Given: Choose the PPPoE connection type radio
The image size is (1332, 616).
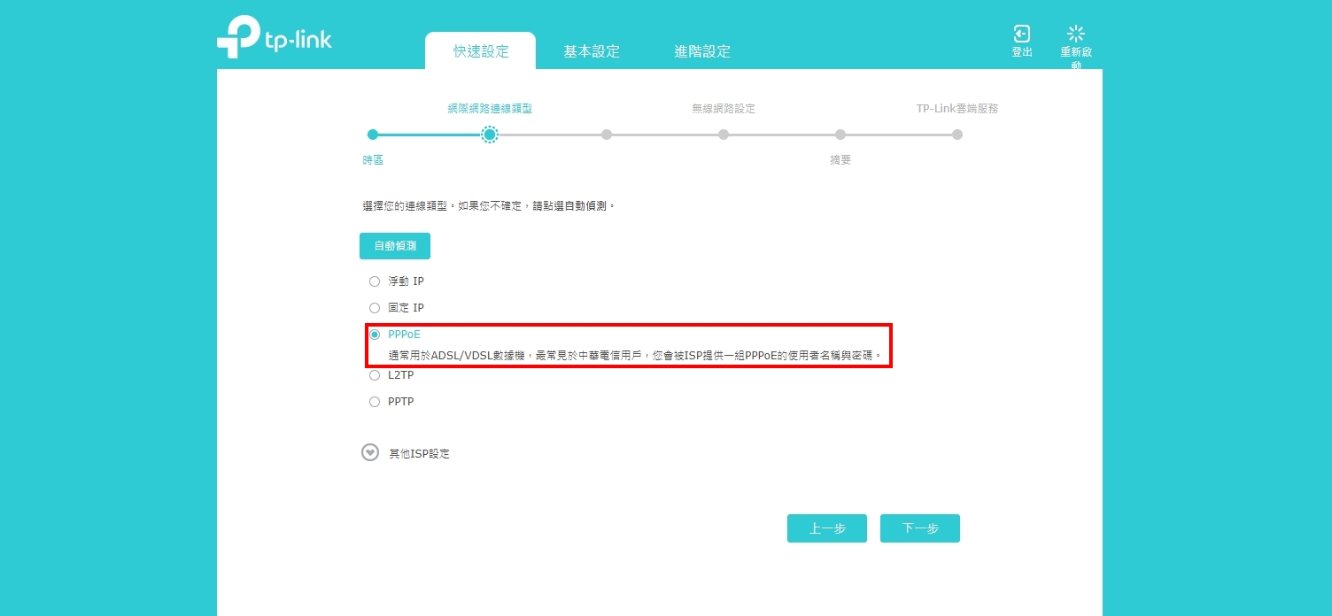Looking at the screenshot, I should pos(374,335).
